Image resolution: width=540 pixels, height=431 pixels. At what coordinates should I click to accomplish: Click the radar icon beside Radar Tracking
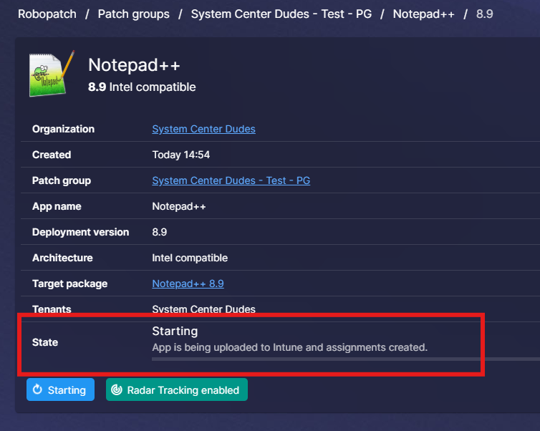(x=117, y=390)
